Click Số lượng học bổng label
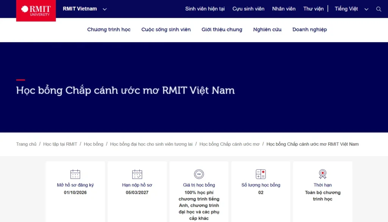 [x=261, y=185]
